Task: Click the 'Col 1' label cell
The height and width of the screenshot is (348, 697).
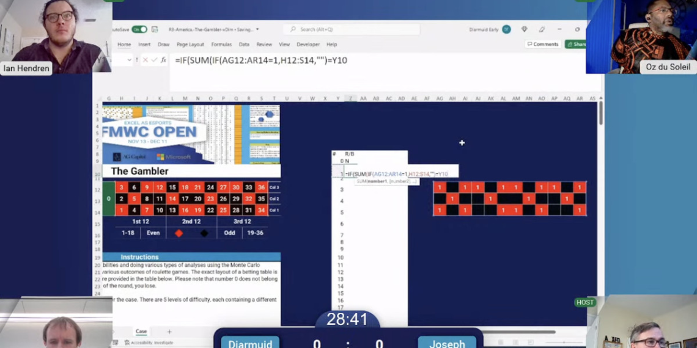Action: (x=275, y=210)
